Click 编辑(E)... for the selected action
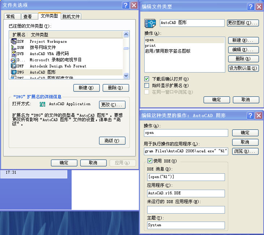264x235 pixels. click(243, 50)
